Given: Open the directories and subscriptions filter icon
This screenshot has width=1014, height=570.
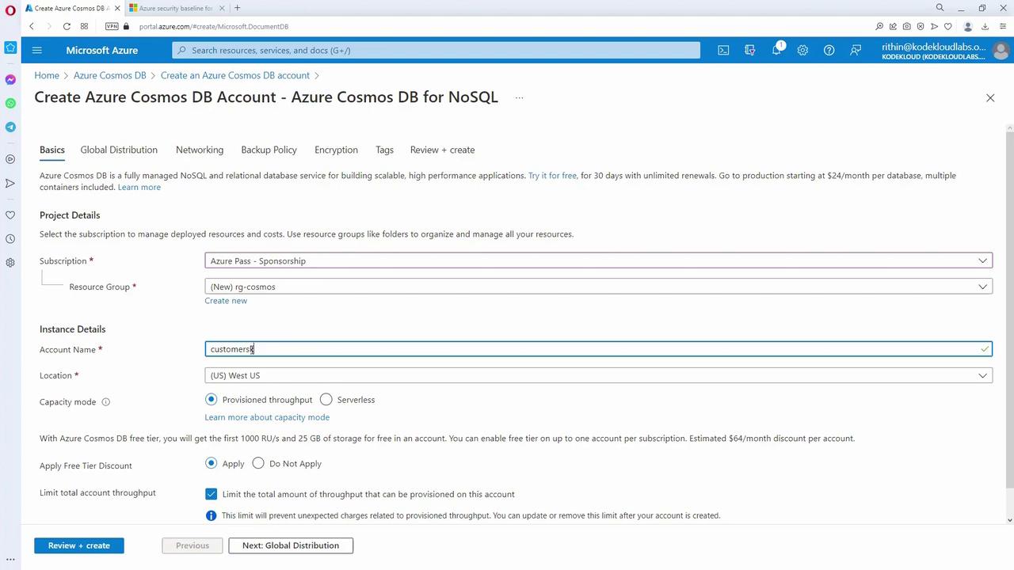Looking at the screenshot, I should (749, 50).
